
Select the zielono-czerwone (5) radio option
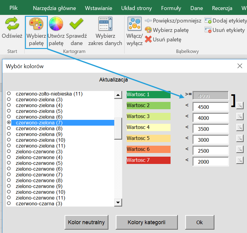coord(9,163)
